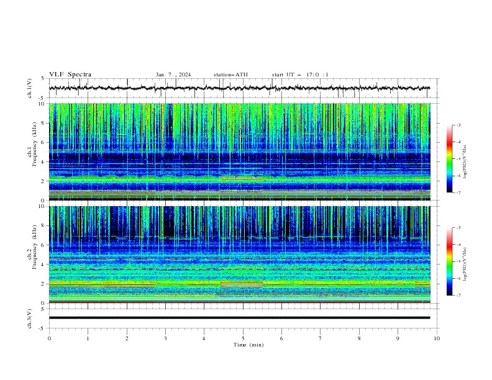Click ch.1(V) axis tick label "5"
The height and width of the screenshot is (380, 492).
pos(43,79)
